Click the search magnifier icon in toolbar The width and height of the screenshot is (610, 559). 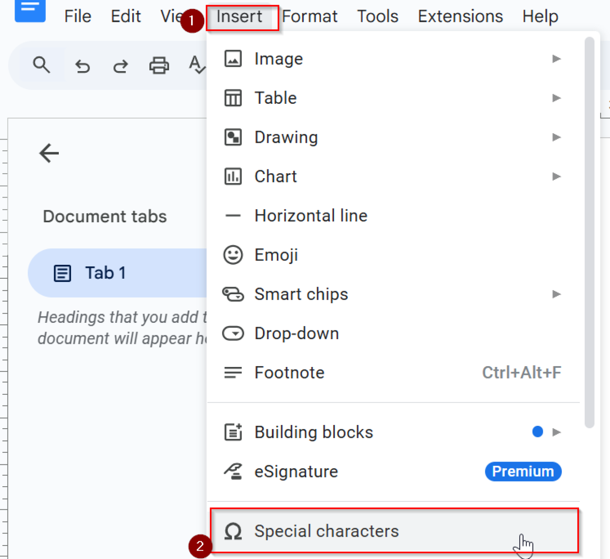[41, 65]
